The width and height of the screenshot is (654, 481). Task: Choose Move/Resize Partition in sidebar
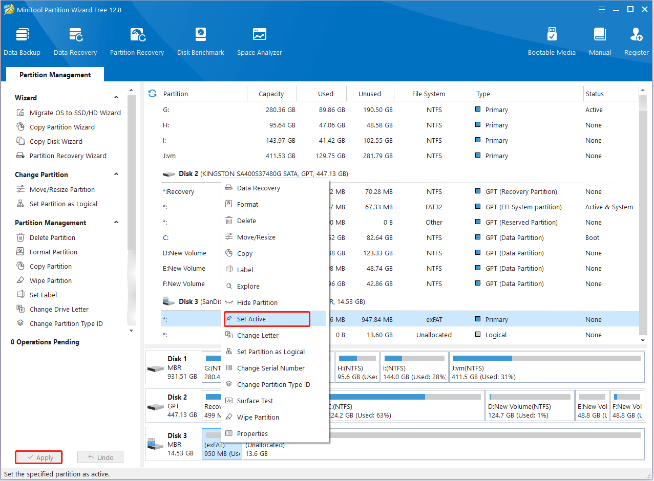(x=56, y=189)
